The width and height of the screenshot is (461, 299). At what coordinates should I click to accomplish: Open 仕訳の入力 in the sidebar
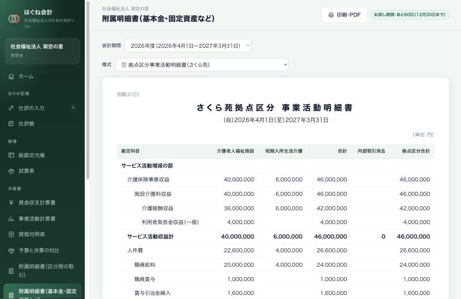[42, 108]
